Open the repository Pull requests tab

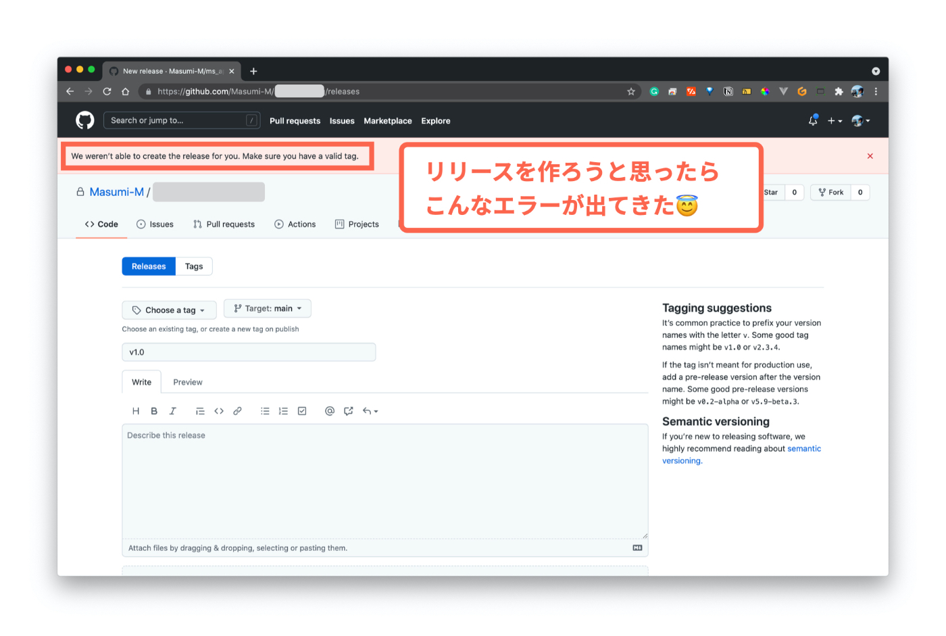[x=224, y=224]
